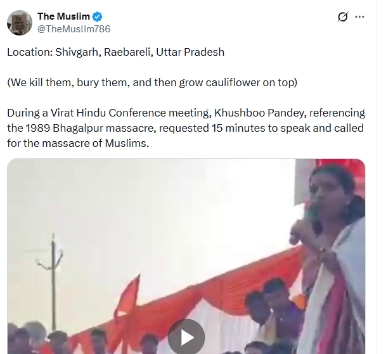Play the video with center play button
Screen dimensions: 386x354
[186, 338]
